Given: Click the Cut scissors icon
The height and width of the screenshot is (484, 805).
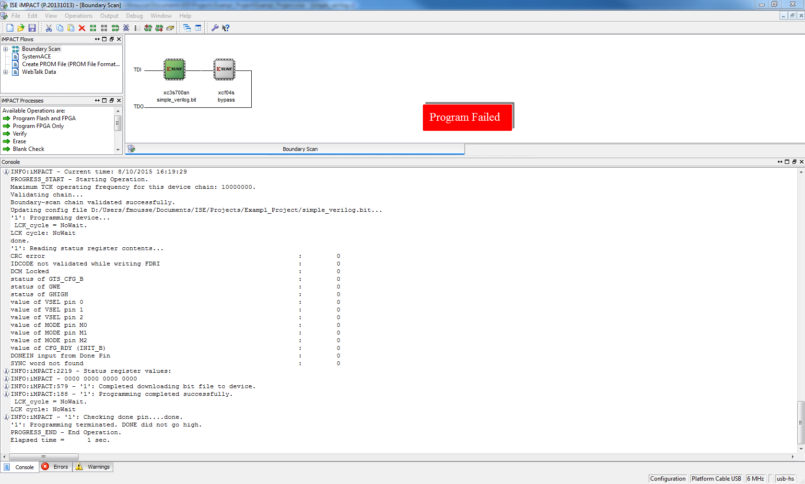Looking at the screenshot, I should (48, 28).
